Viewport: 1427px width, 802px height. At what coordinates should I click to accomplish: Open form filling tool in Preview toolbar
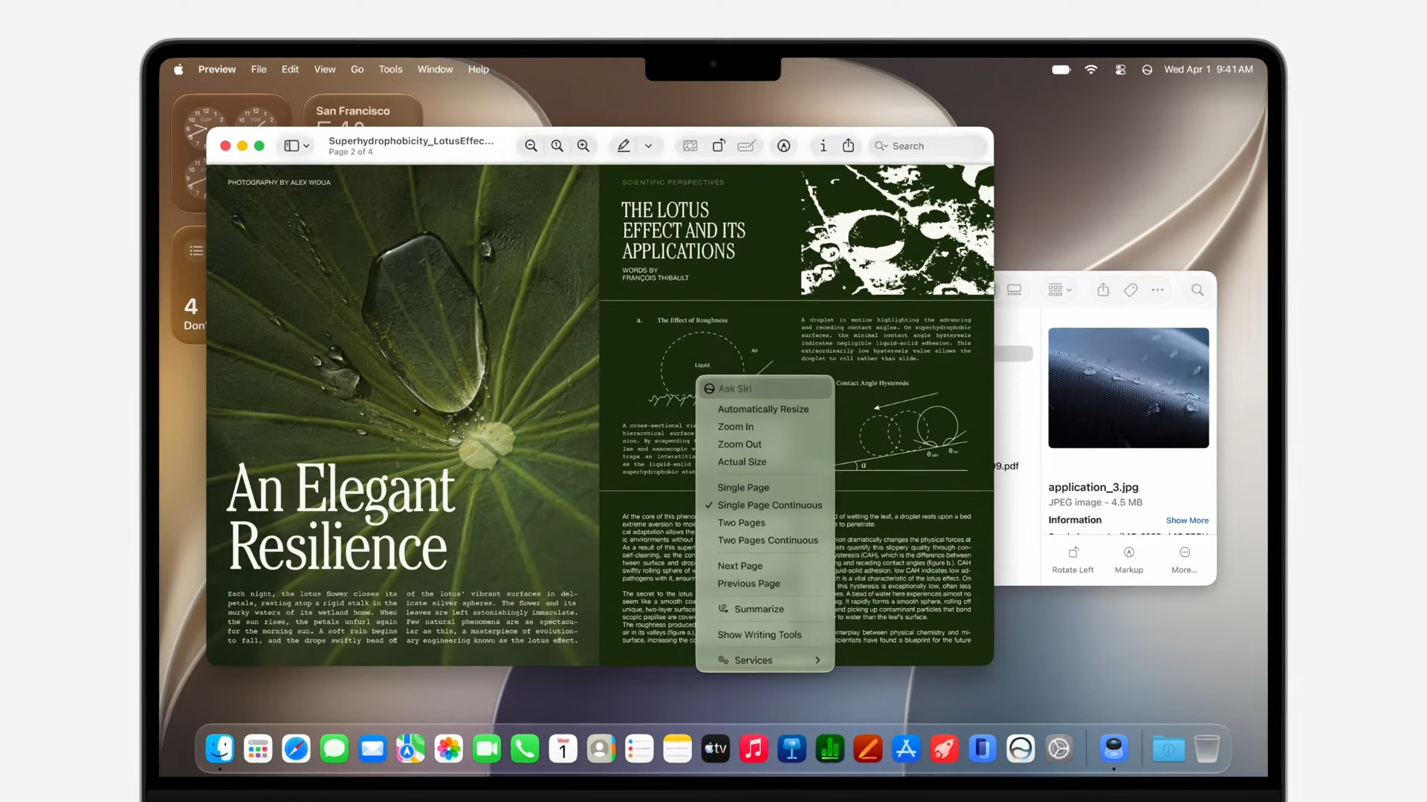(x=747, y=146)
